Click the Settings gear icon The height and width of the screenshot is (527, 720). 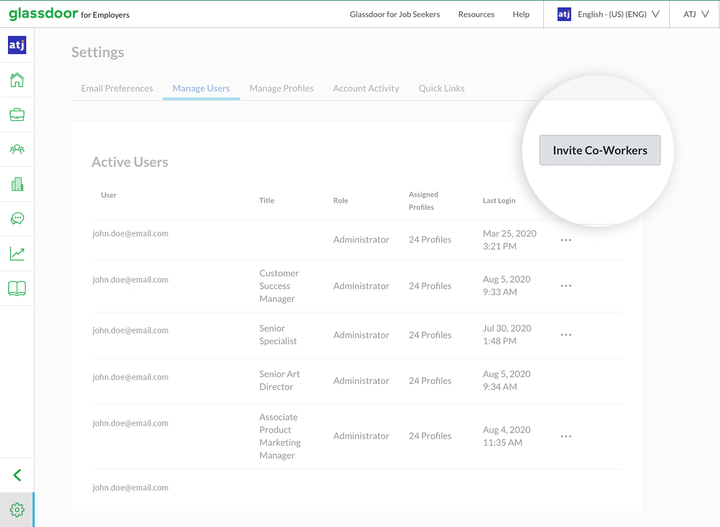(x=17, y=510)
